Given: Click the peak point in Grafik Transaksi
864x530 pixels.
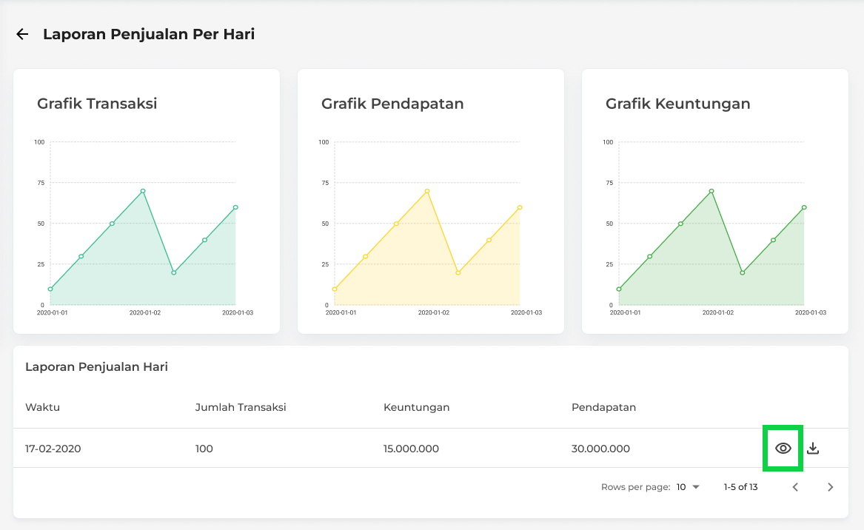Looking at the screenshot, I should pyautogui.click(x=143, y=191).
